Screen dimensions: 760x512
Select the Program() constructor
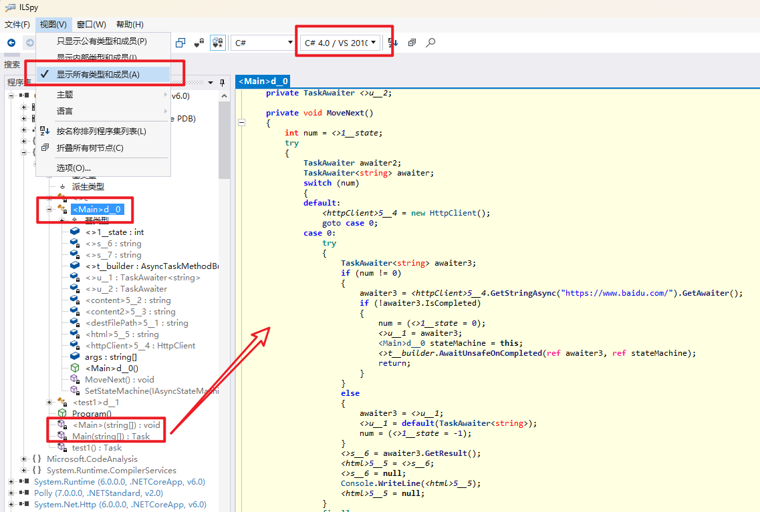pyautogui.click(x=92, y=414)
